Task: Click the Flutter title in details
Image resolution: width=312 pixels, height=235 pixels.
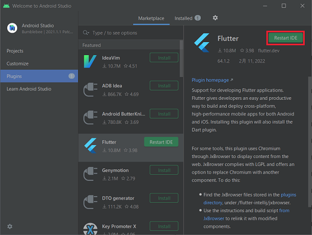Action: point(228,38)
